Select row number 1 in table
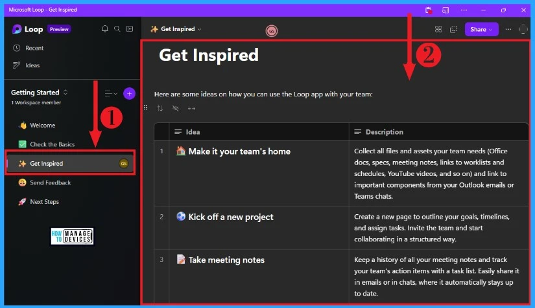Viewport: 535px width, 308px height. point(161,151)
